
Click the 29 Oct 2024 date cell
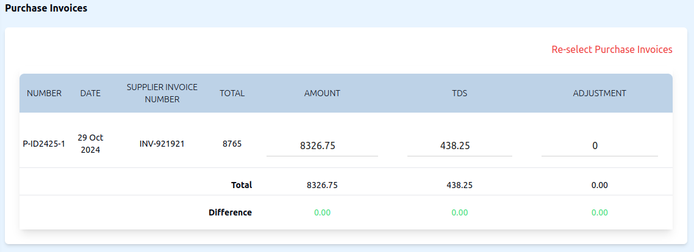point(90,144)
